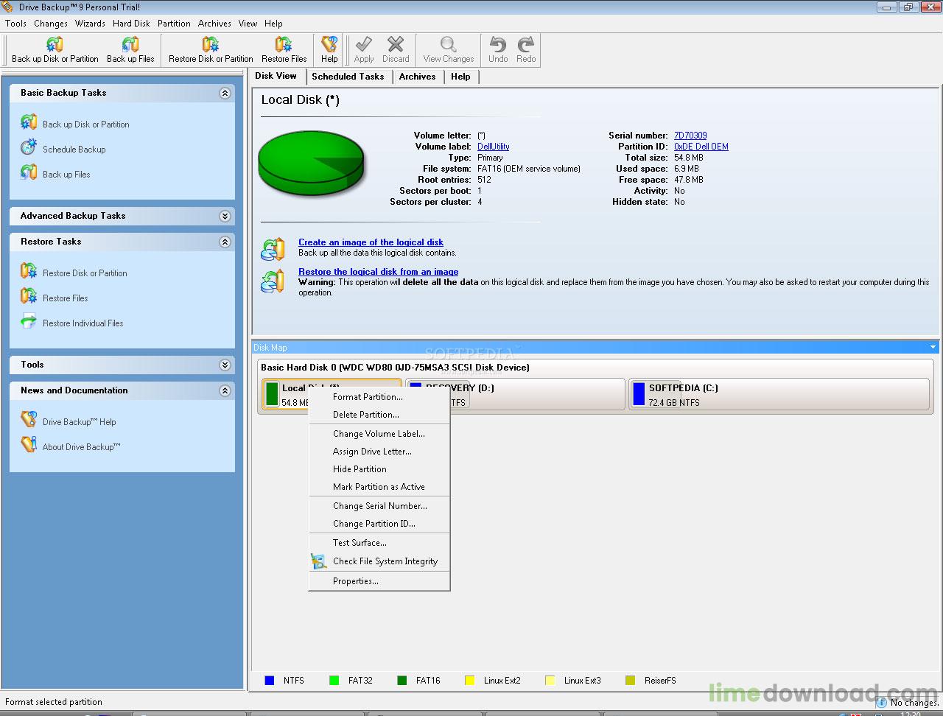Collapse News and Documentation panel

(225, 391)
